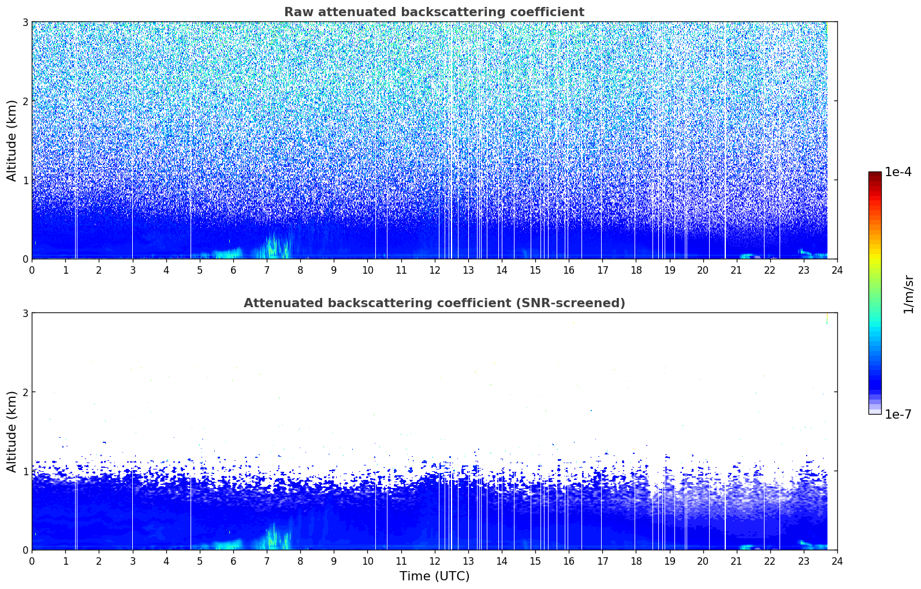Click the 'Attenuated backscattering coefficient (SNR-screened)' title

coord(434,303)
